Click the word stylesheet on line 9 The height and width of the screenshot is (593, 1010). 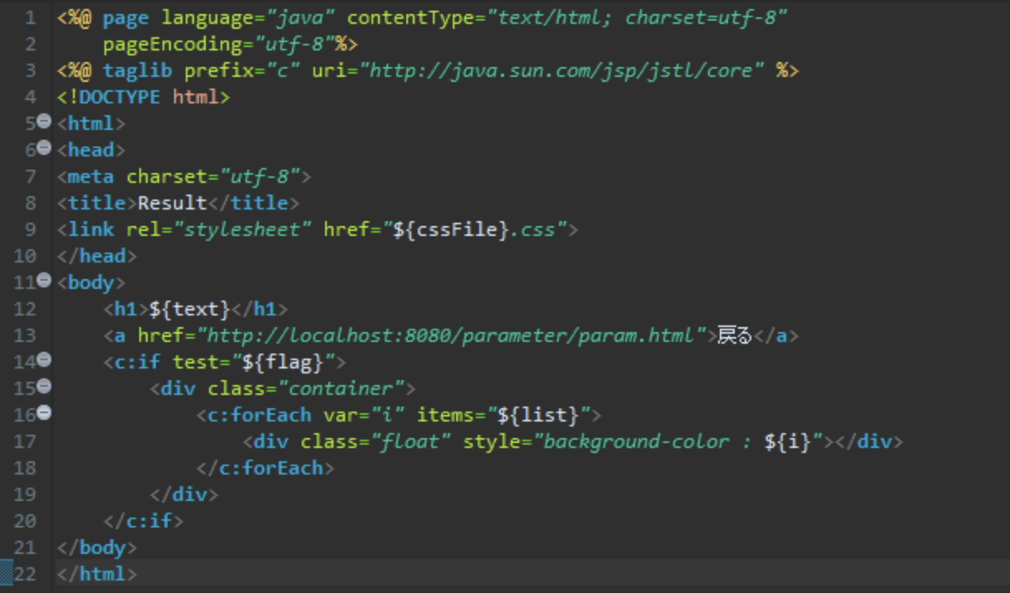tap(242, 229)
